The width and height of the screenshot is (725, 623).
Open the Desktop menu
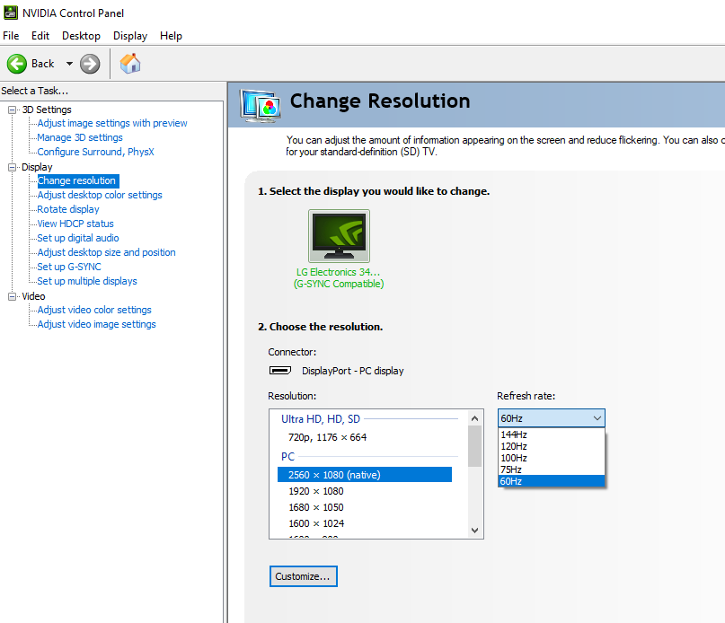click(x=81, y=36)
